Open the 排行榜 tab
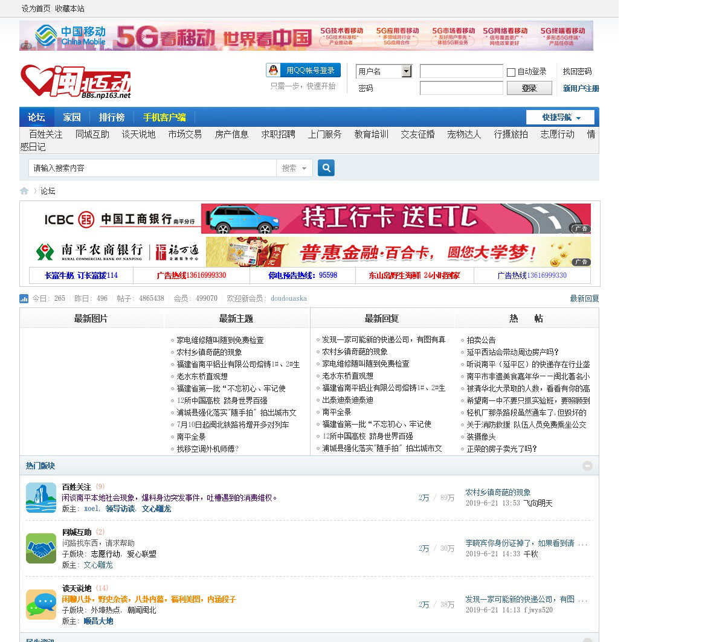 click(x=112, y=117)
